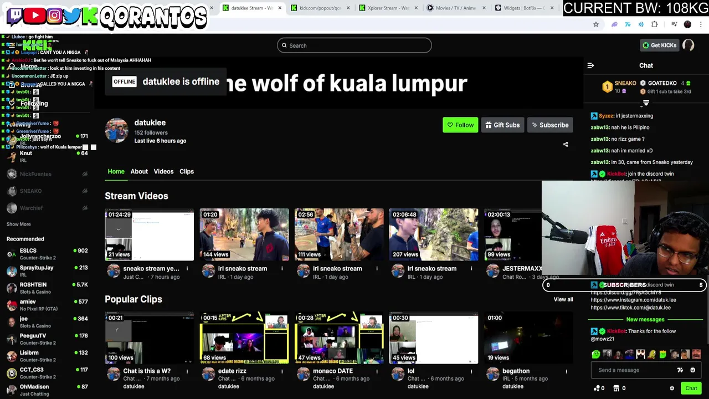The height and width of the screenshot is (399, 709).
Task: Open chat settings gear icon
Action: (x=672, y=388)
